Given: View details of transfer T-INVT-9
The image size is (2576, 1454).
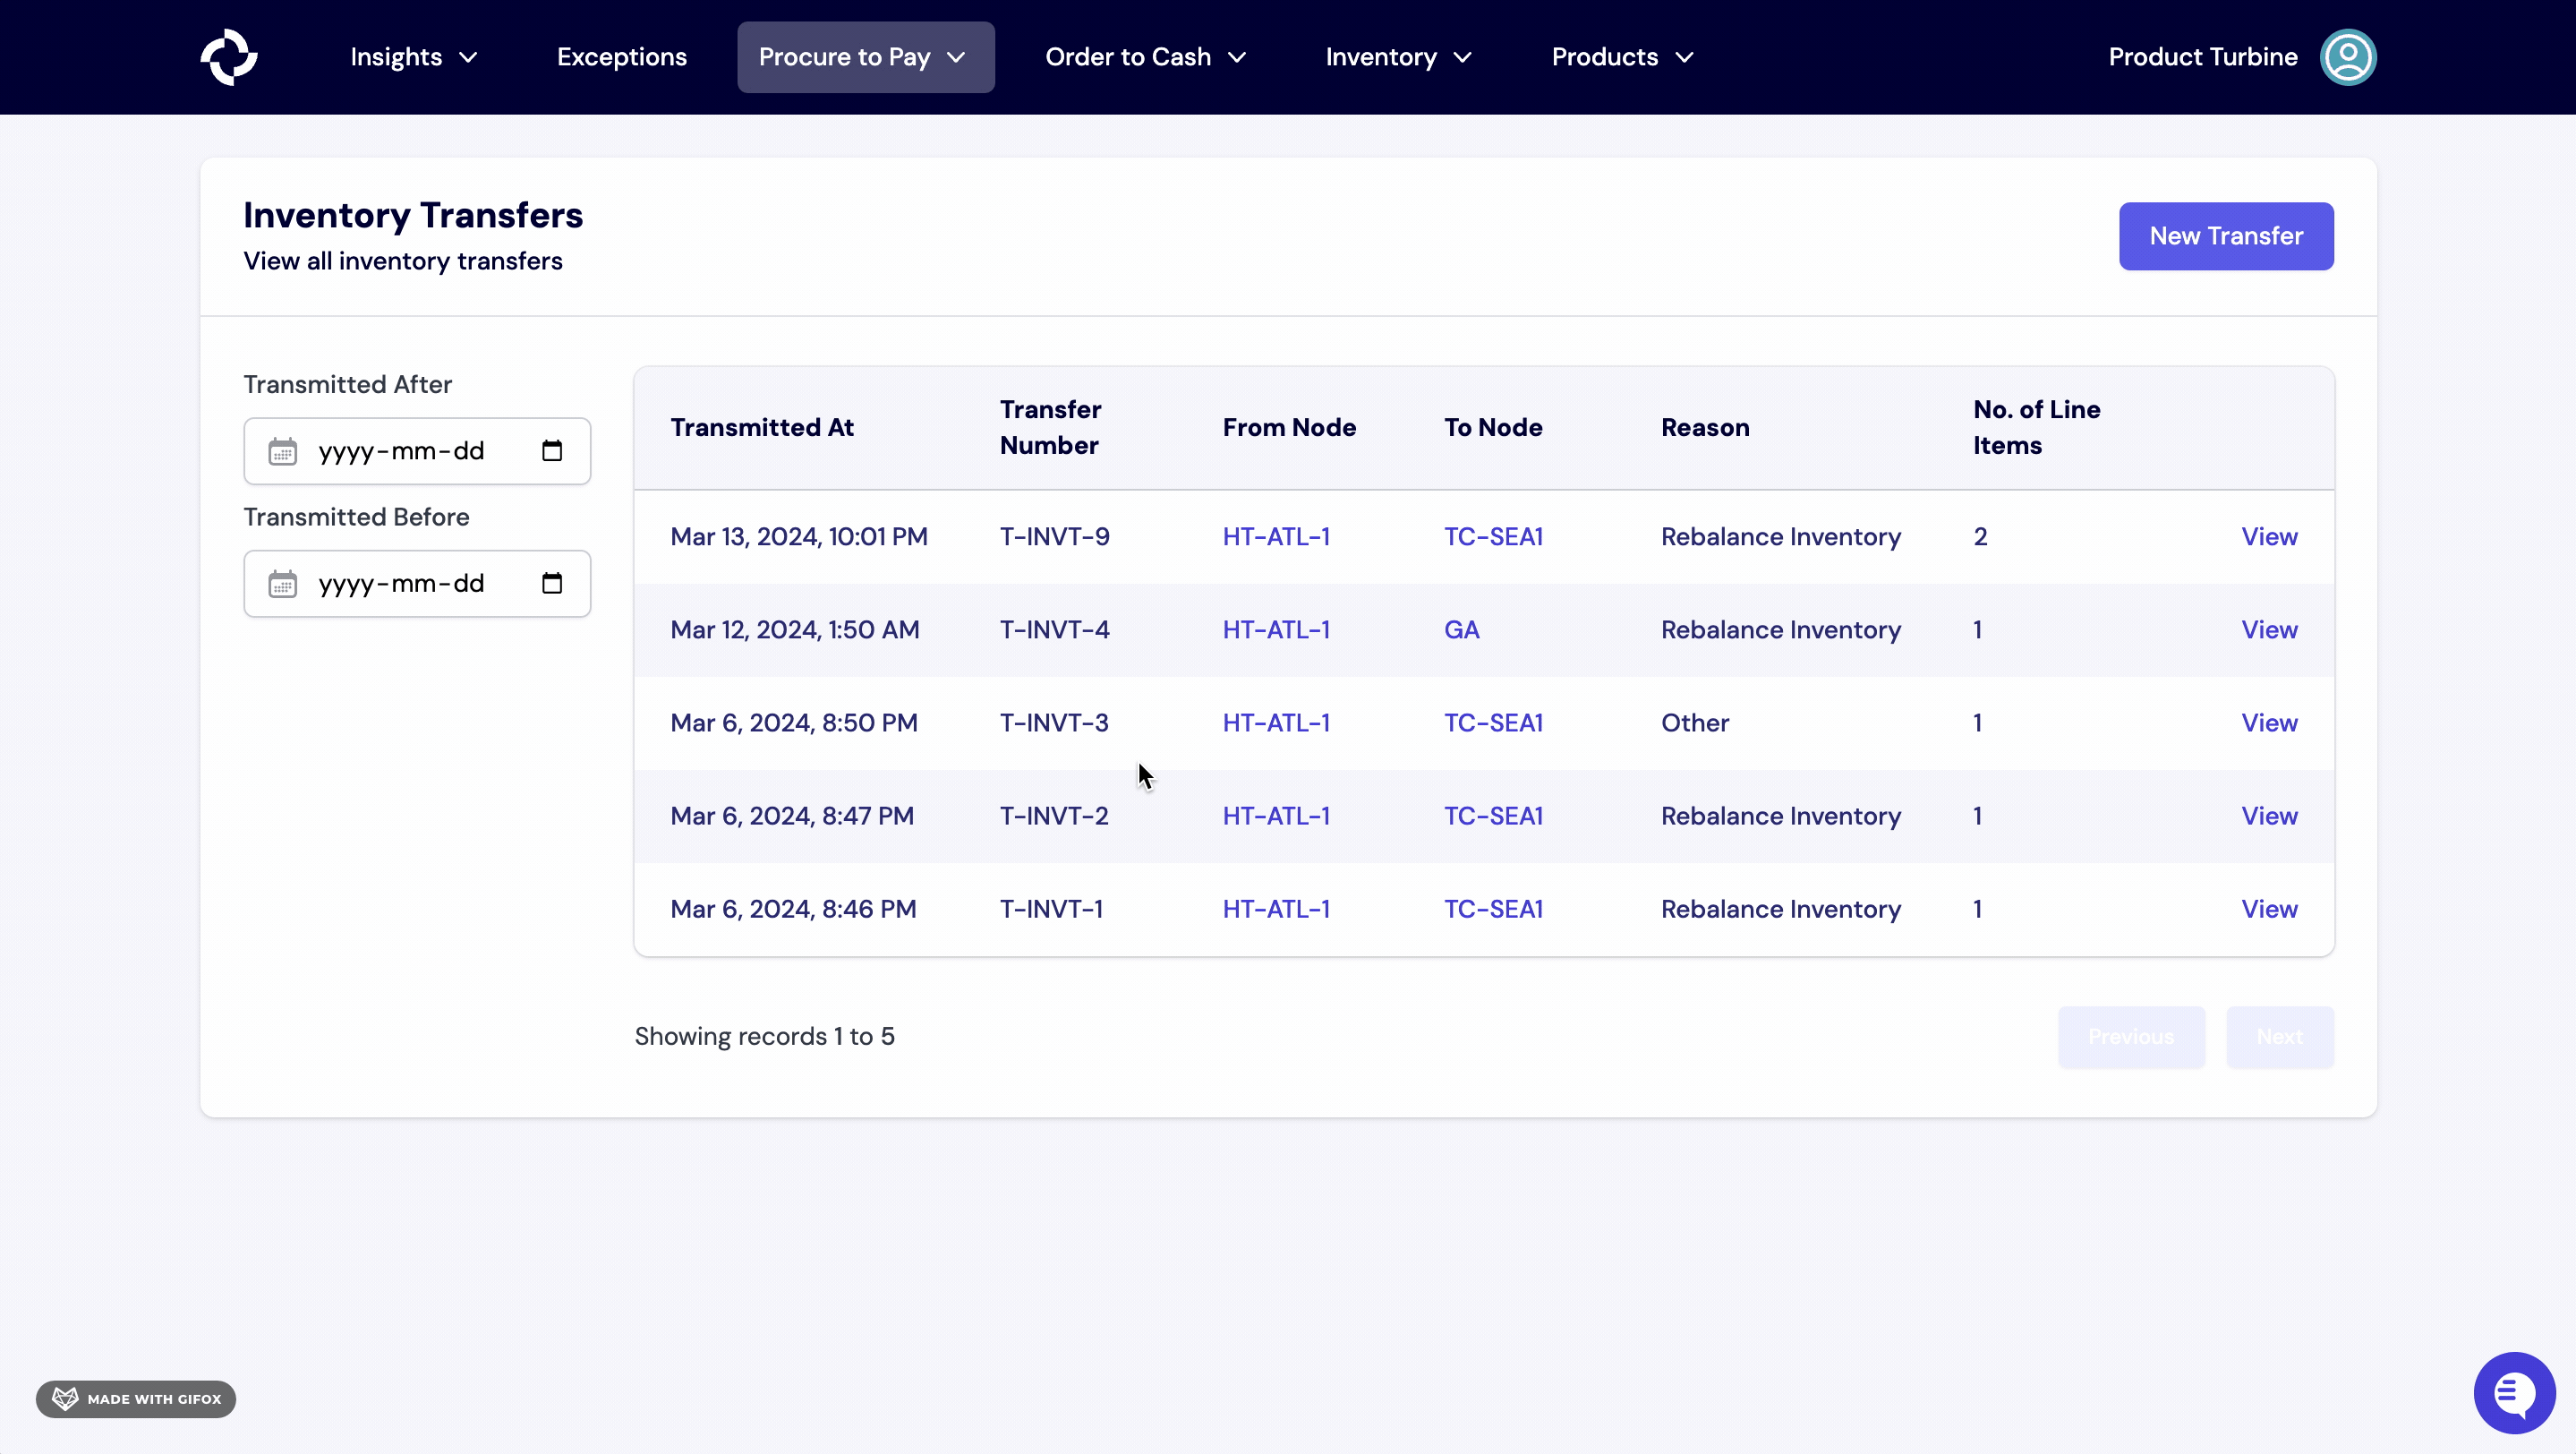Looking at the screenshot, I should click(x=2268, y=537).
